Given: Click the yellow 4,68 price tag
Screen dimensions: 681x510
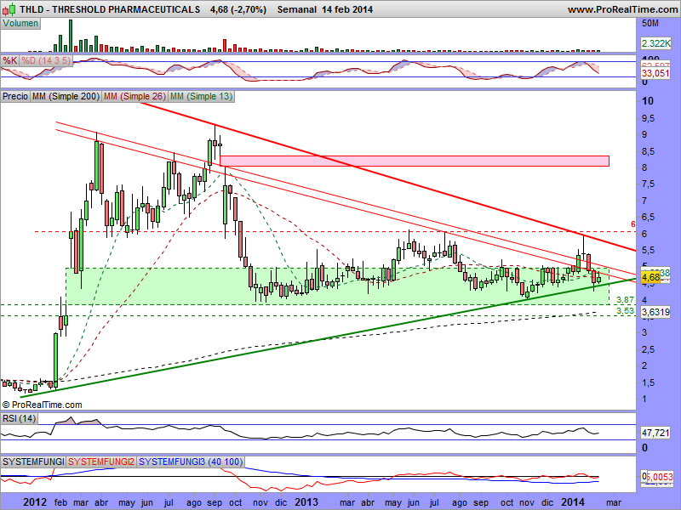Looking at the screenshot, I should click(x=650, y=278).
